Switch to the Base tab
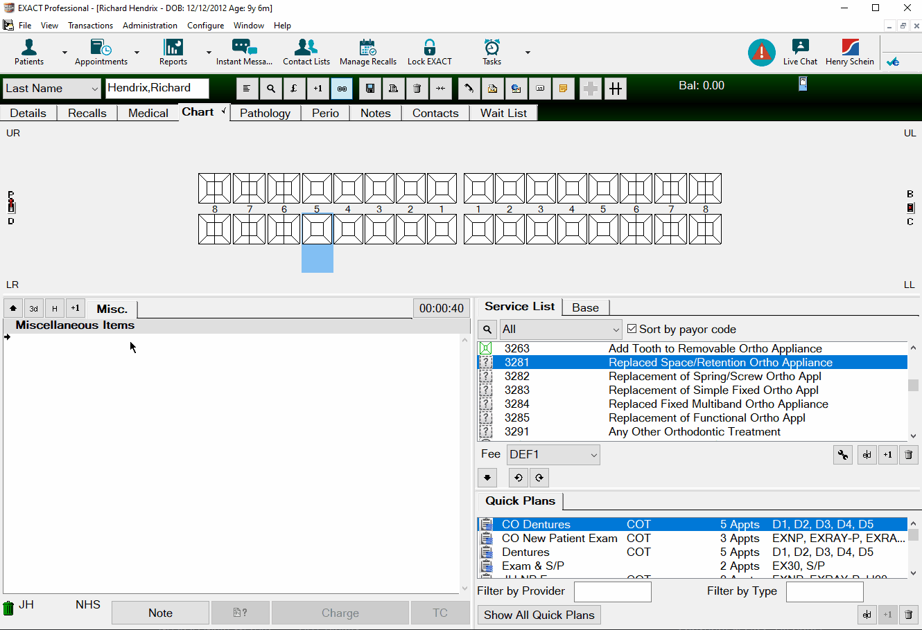 [585, 307]
